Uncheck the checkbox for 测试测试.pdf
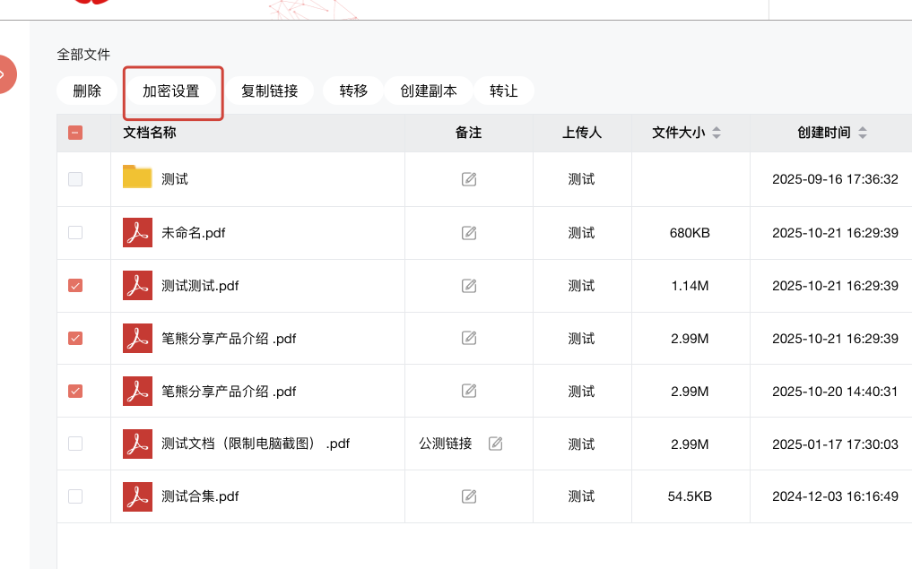Image resolution: width=912 pixels, height=569 pixels. pos(75,286)
